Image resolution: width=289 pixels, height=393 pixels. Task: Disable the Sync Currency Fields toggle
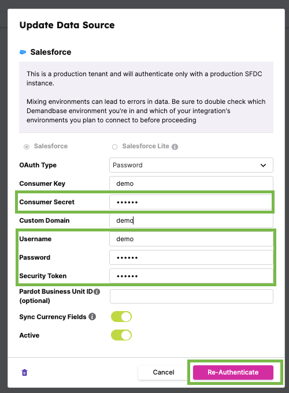[121, 317]
